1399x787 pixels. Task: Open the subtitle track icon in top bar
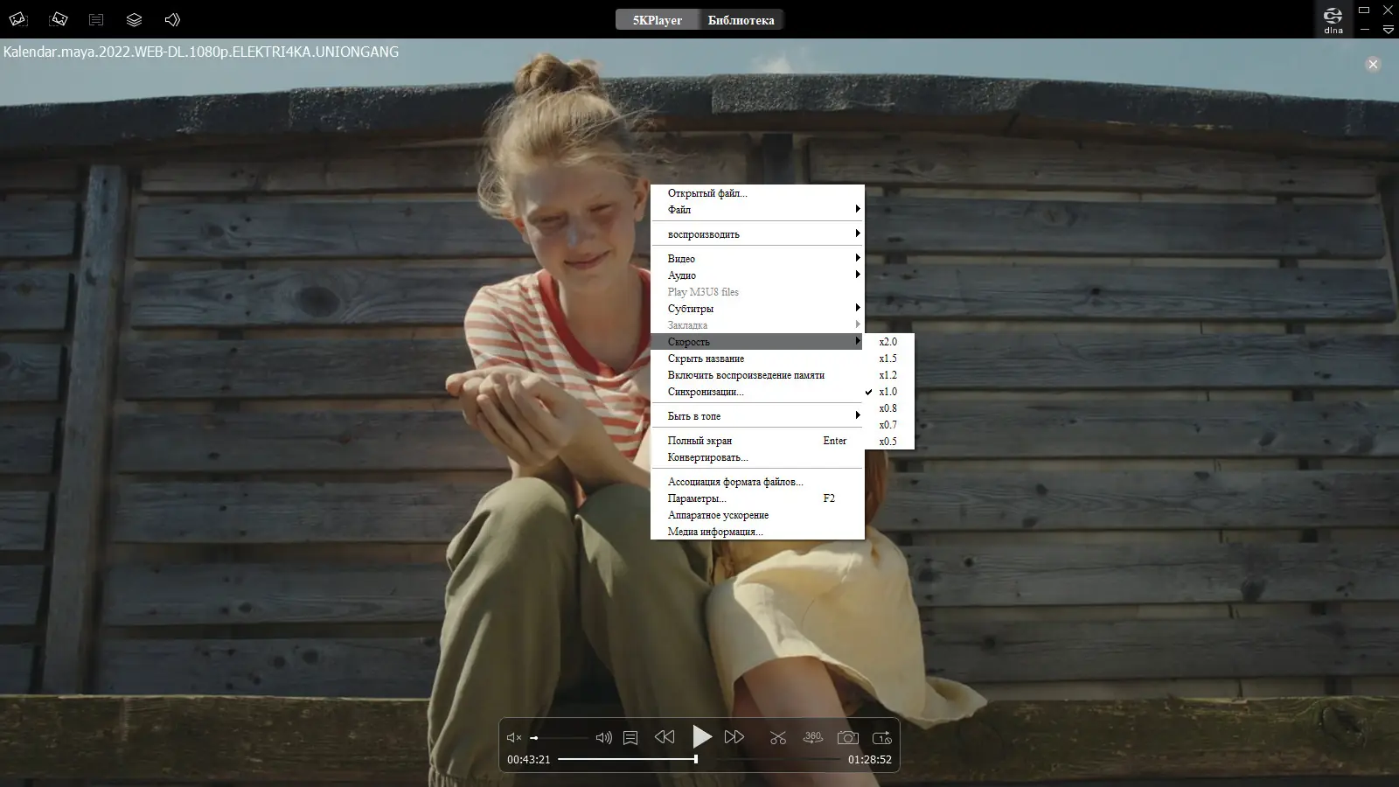96,19
